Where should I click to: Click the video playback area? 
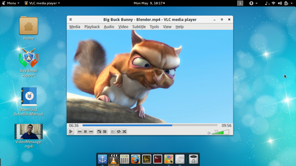[x=150, y=76]
